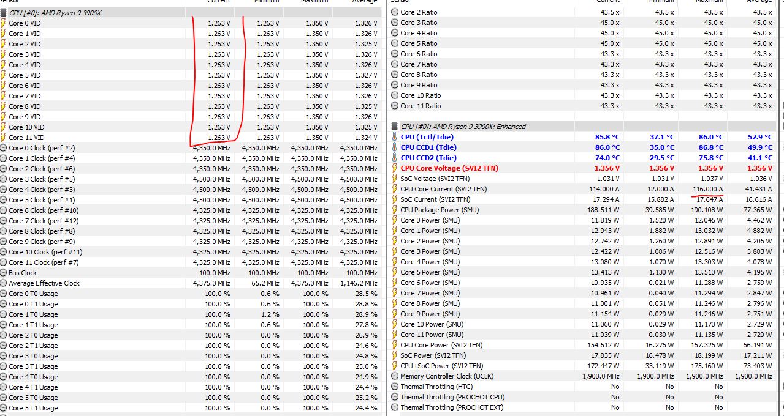The width and height of the screenshot is (784, 416).
Task: Click the lightning icon beside CPU Core Current (SVI2 TFN)
Action: point(395,189)
